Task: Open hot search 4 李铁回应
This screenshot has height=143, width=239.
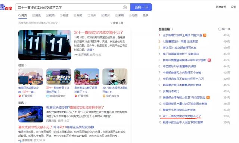Action: (x=181, y=54)
